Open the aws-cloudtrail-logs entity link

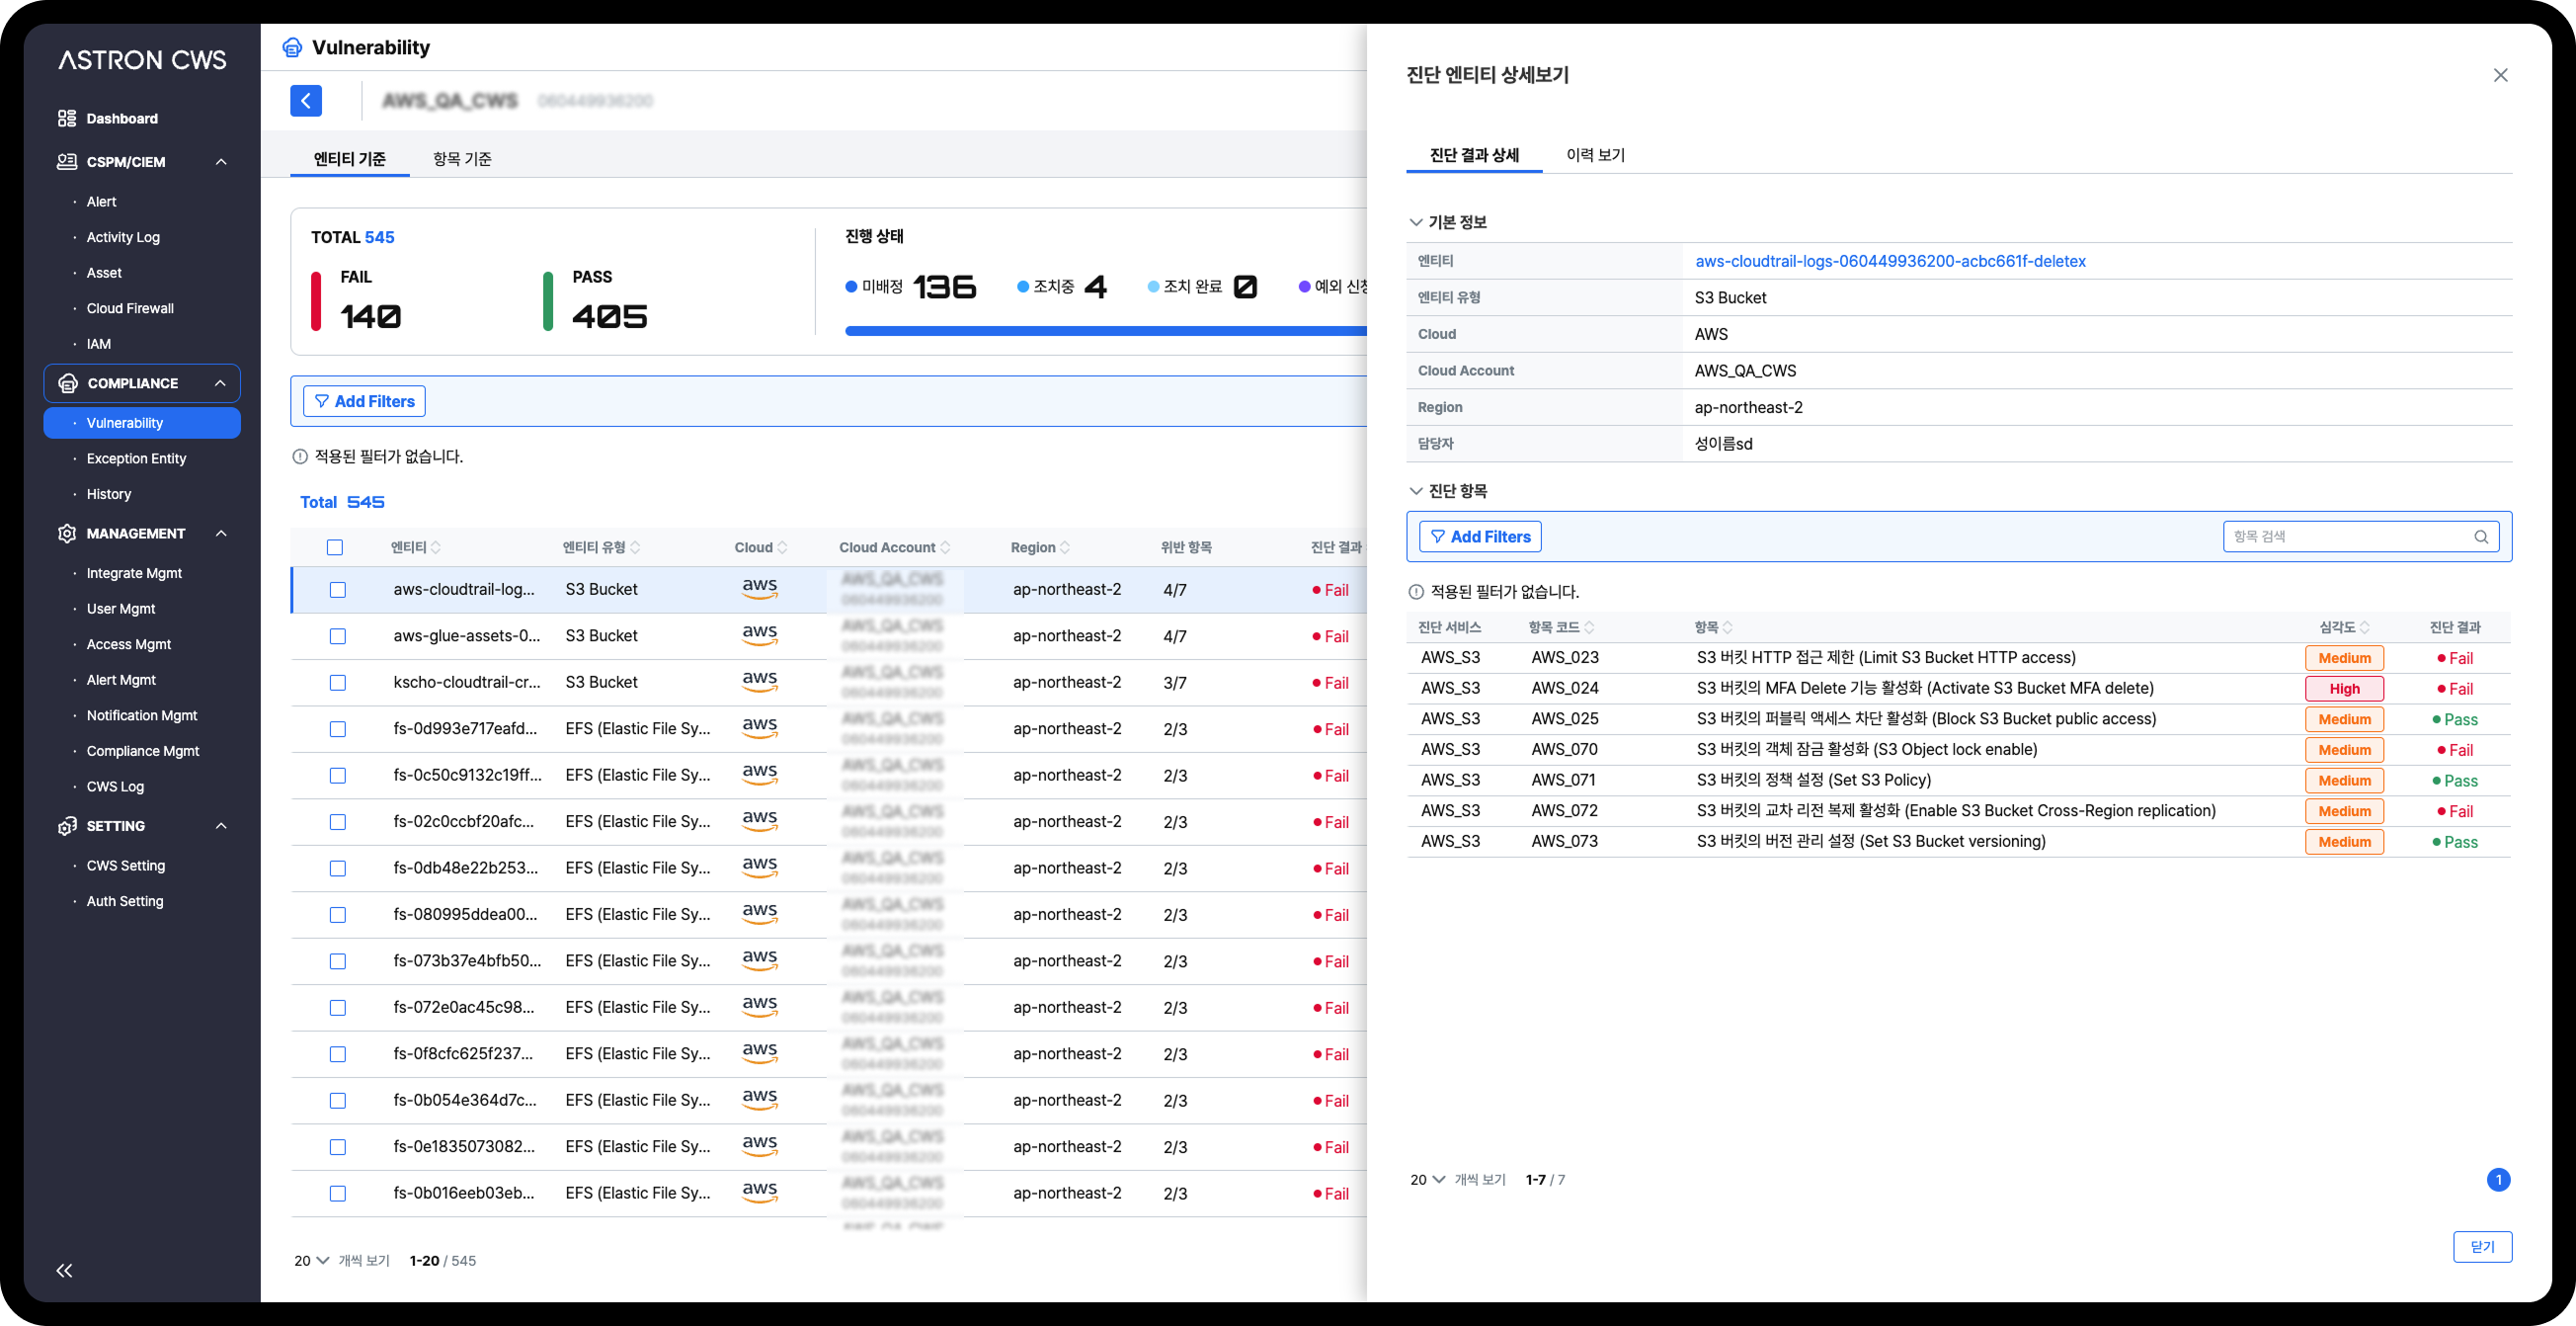pos(1890,261)
